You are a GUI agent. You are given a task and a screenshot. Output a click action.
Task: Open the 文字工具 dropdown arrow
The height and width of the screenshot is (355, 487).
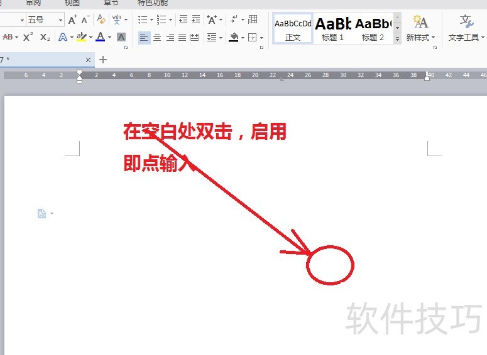coord(483,38)
